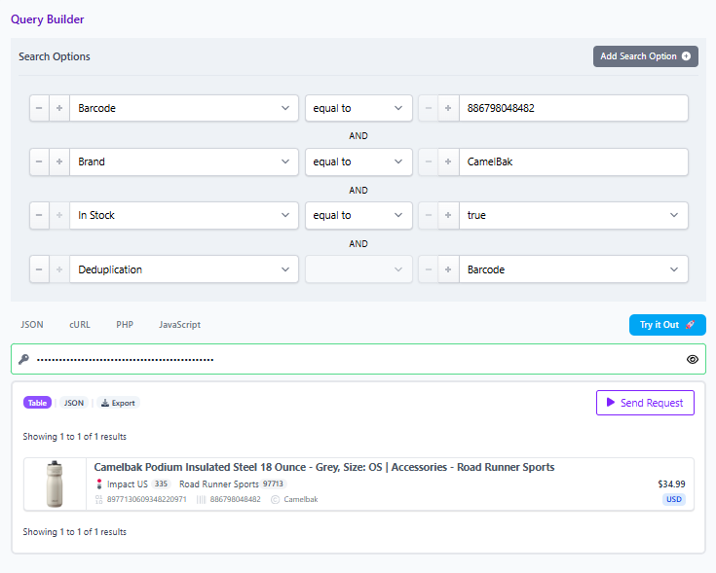Select the Table results view
This screenshot has width=716, height=573.
(37, 403)
